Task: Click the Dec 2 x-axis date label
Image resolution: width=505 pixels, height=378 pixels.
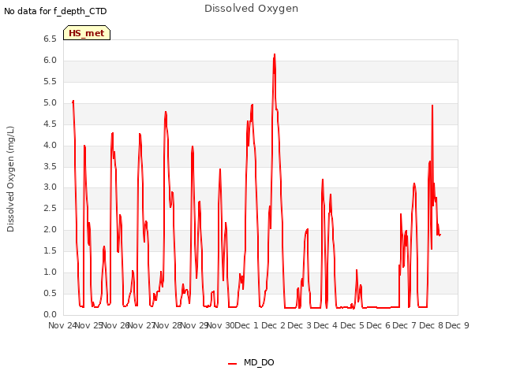Action: (x=273, y=325)
